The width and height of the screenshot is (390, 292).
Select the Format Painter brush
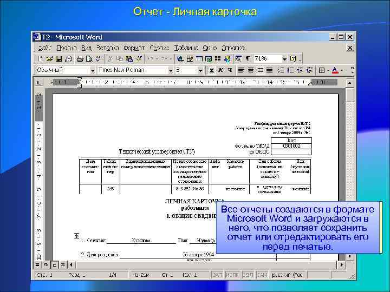tap(139, 59)
